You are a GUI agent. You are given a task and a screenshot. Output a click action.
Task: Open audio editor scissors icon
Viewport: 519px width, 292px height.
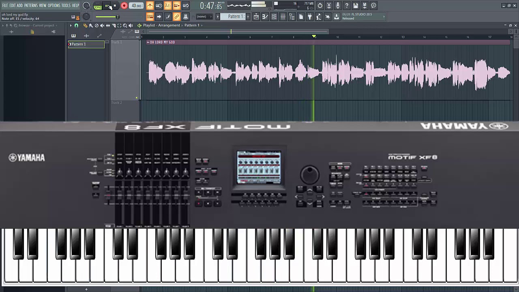329,6
